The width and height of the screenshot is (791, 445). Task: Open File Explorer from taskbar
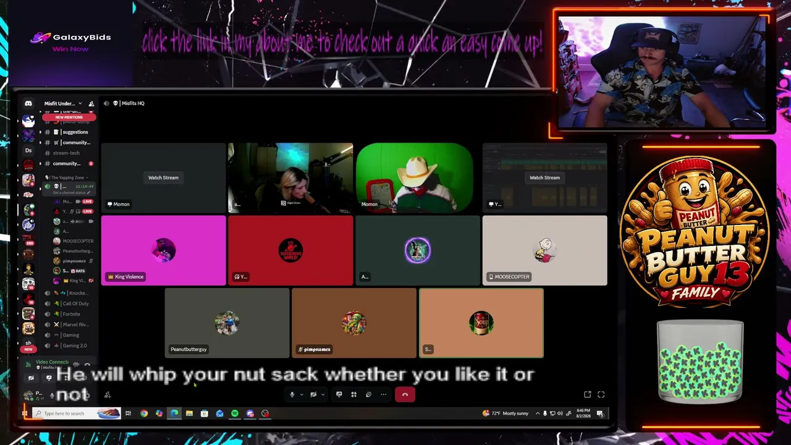[189, 413]
